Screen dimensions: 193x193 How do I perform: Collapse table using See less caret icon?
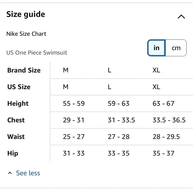coord(10,173)
